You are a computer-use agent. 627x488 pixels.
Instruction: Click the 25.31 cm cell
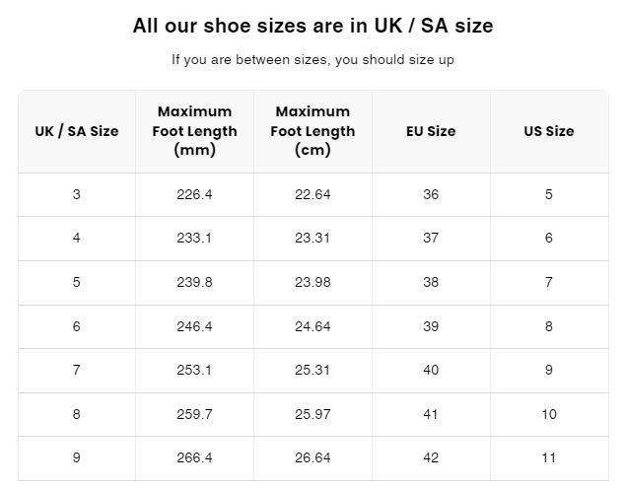point(313,370)
